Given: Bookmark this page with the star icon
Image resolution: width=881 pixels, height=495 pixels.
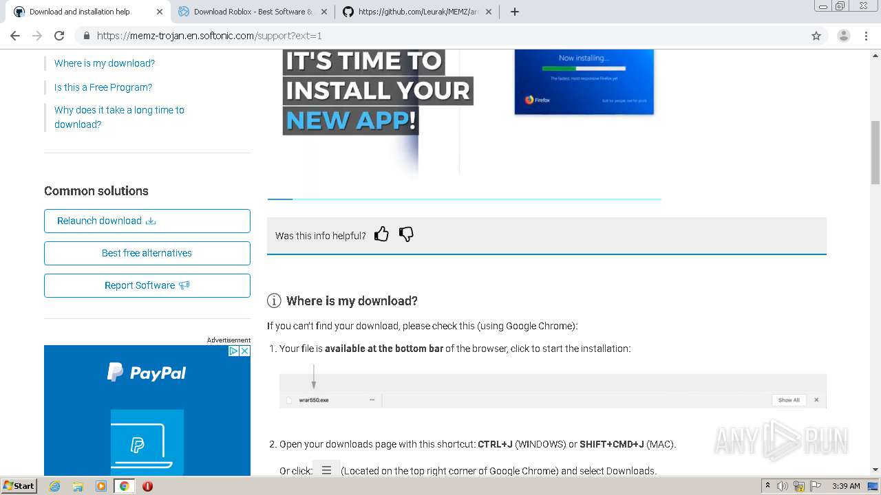Looking at the screenshot, I should pyautogui.click(x=816, y=36).
